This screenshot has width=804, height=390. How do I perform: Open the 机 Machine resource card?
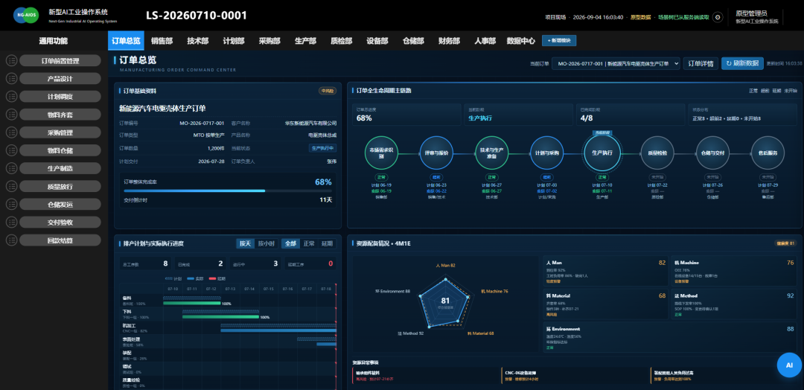pyautogui.click(x=734, y=270)
